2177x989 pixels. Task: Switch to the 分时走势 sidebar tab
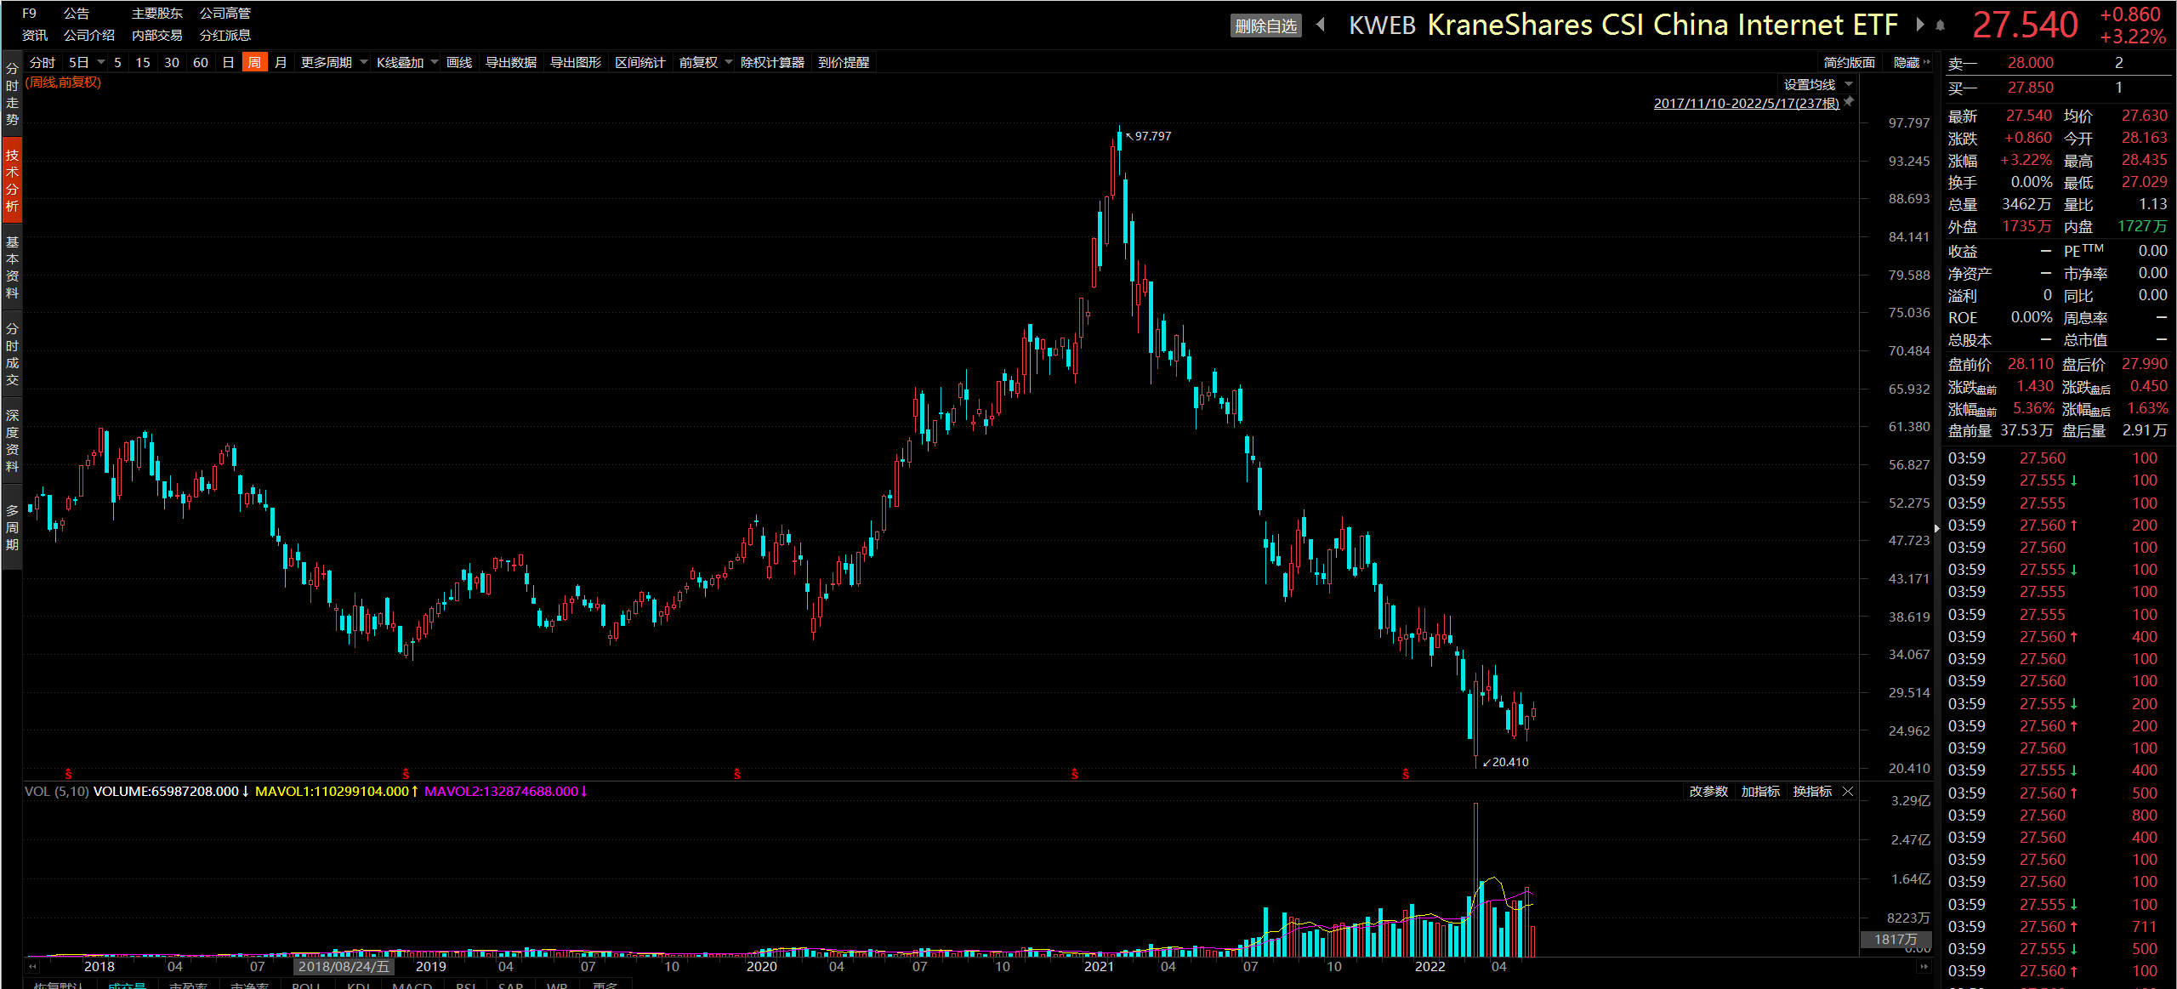tap(12, 94)
